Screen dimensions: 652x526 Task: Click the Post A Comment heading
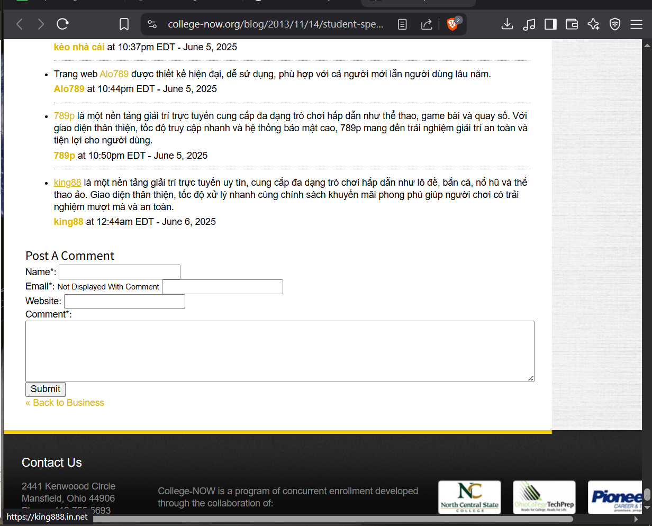pyautogui.click(x=70, y=256)
